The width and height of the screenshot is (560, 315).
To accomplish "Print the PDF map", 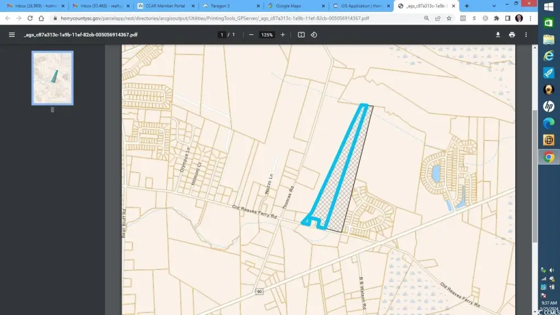I will (x=512, y=34).
